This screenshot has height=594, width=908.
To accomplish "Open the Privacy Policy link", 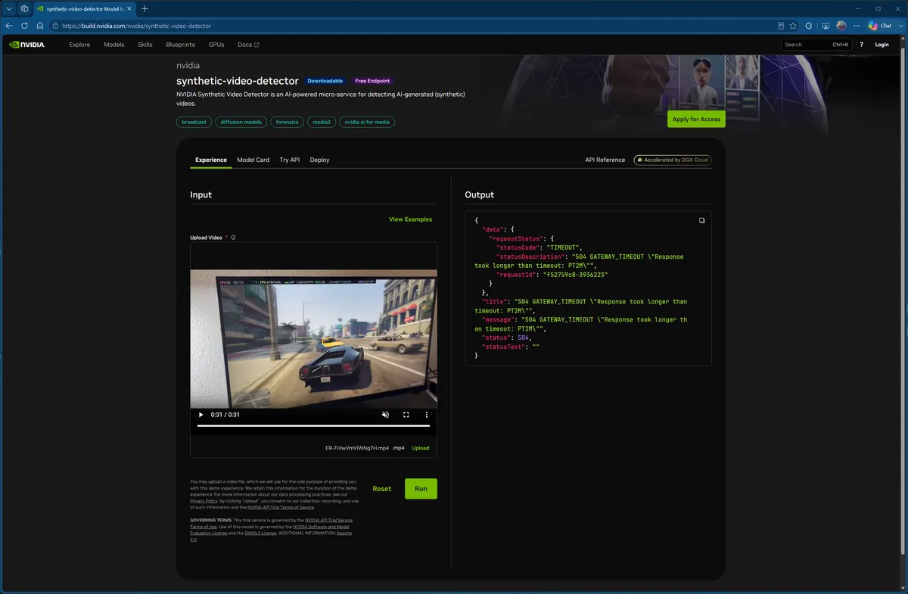I will [x=204, y=501].
